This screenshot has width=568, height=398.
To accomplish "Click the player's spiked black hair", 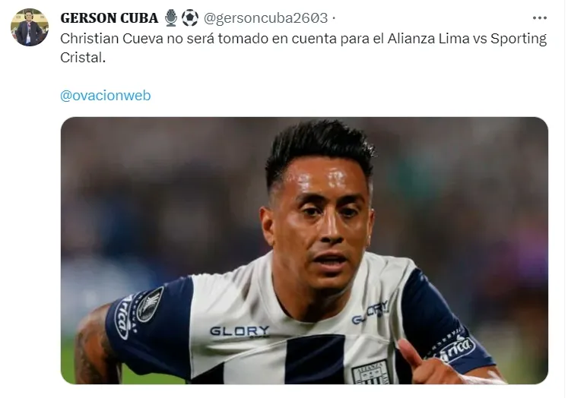I will (319, 150).
